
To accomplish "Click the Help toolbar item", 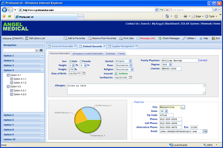I will coord(204,38).
